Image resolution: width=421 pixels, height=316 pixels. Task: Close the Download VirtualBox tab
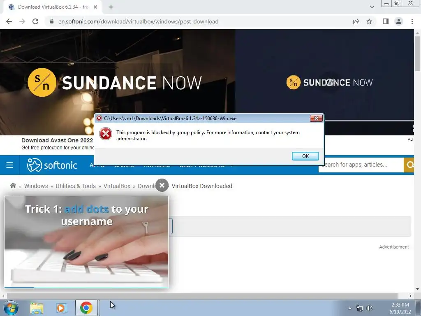point(95,7)
